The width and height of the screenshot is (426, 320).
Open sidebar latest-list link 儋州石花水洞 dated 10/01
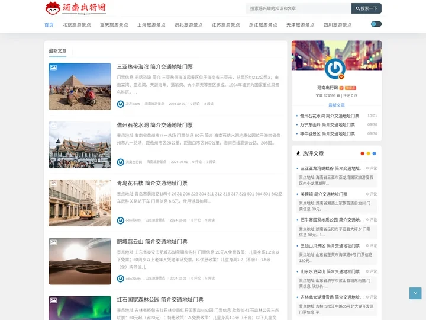click(x=330, y=116)
